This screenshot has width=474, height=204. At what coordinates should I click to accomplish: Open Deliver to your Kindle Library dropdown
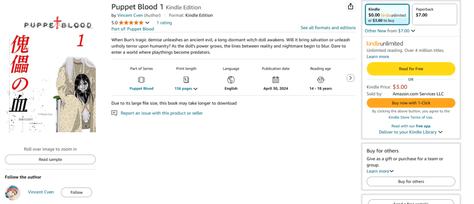(440, 132)
